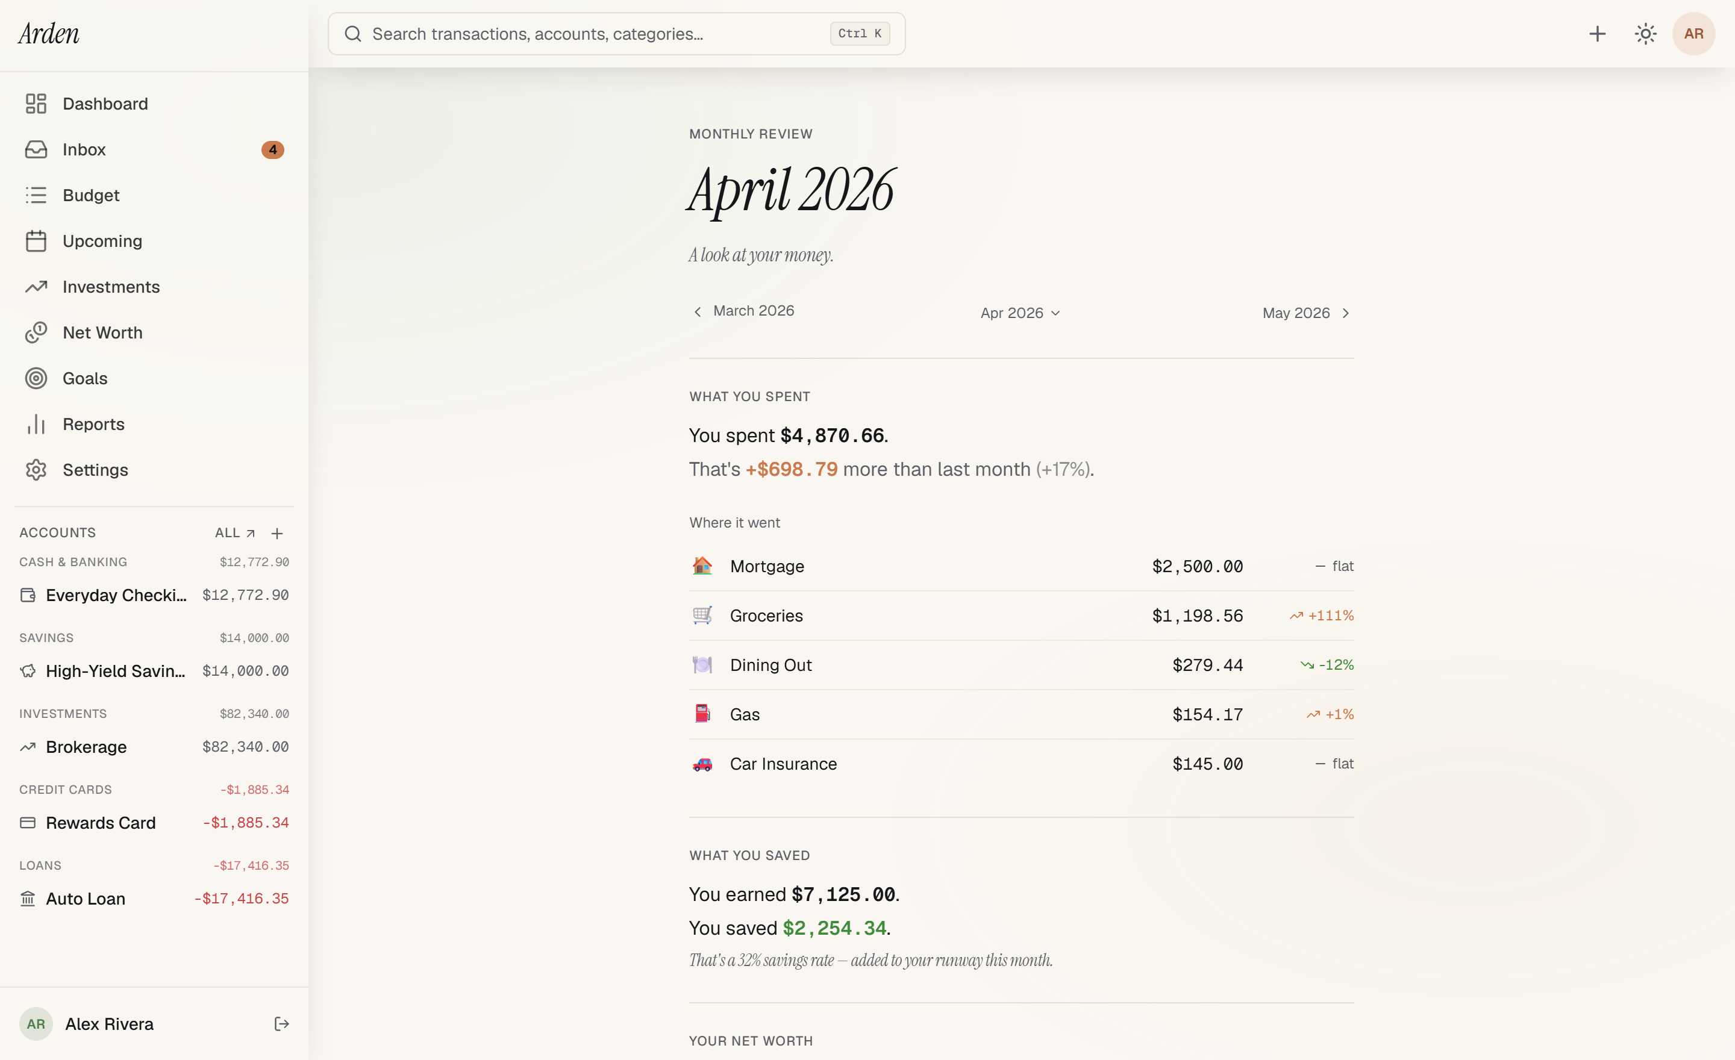Click the Settings gear icon
The image size is (1735, 1060).
tap(36, 469)
